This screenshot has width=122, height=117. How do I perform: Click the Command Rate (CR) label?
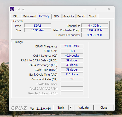point(44,79)
